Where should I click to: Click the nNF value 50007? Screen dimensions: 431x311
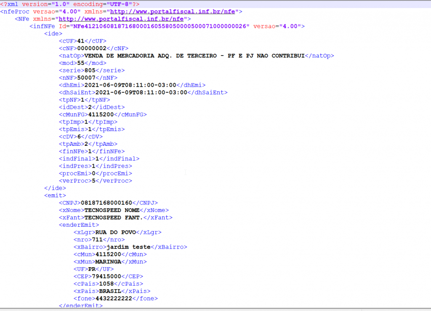[86, 78]
